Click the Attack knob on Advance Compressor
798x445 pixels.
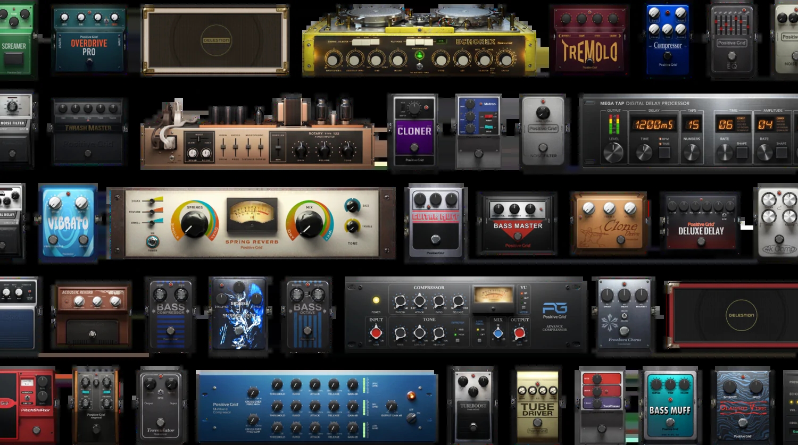[419, 301]
